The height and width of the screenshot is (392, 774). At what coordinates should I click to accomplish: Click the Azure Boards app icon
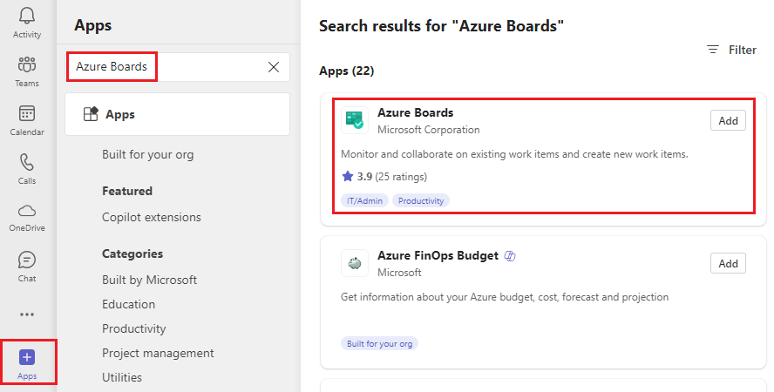tap(355, 121)
